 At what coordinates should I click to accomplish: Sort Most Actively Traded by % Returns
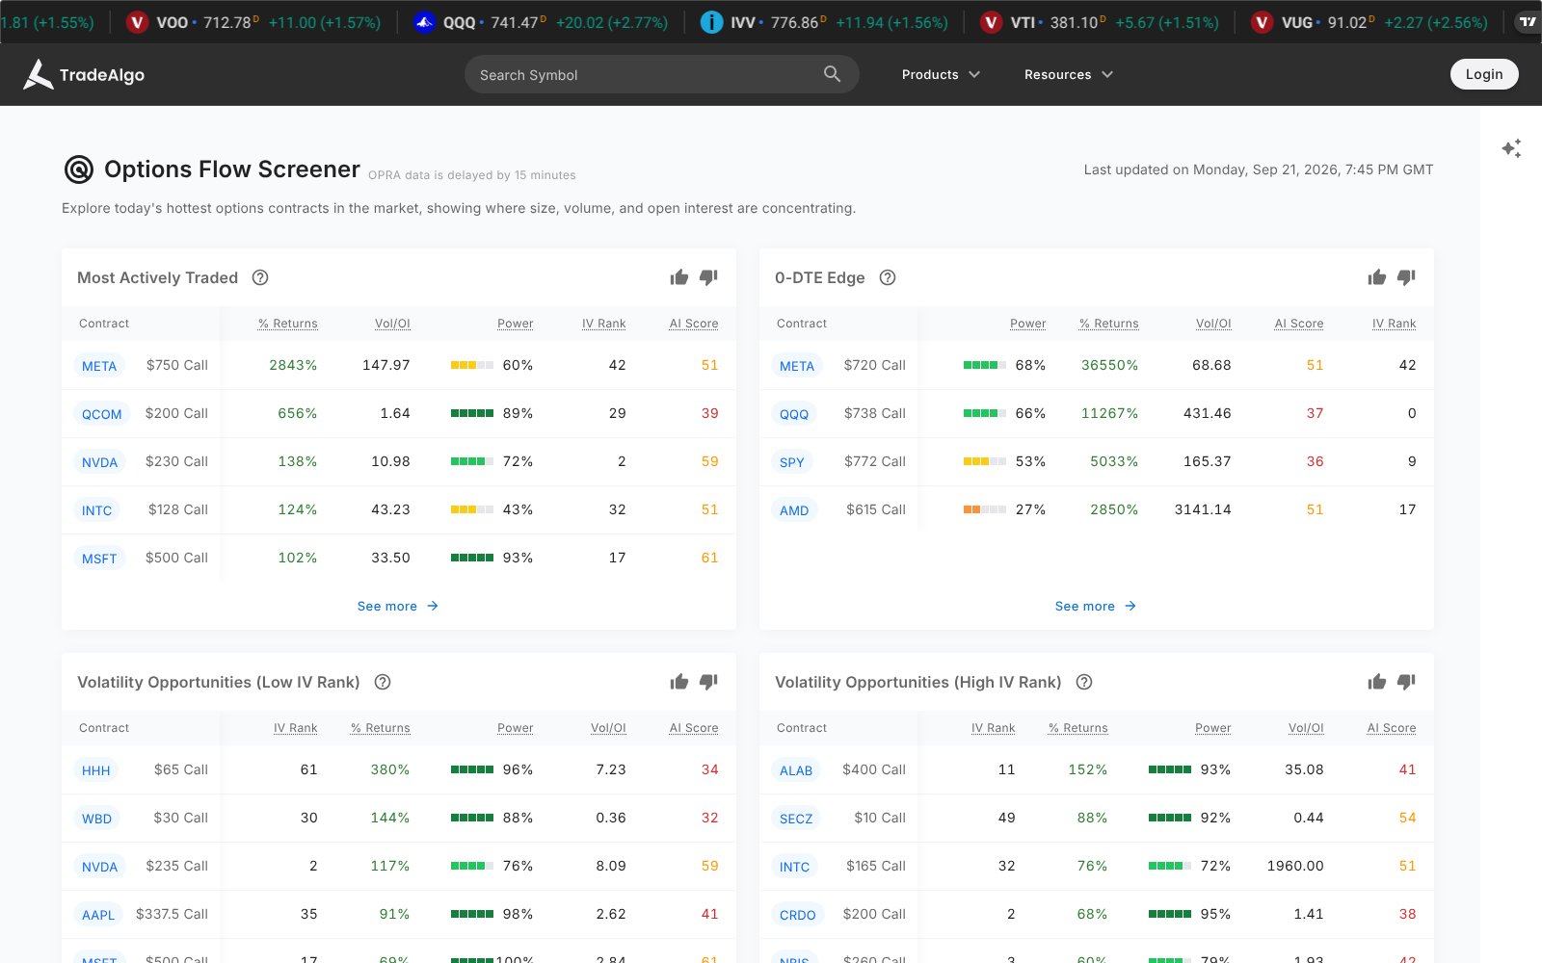coord(288,324)
